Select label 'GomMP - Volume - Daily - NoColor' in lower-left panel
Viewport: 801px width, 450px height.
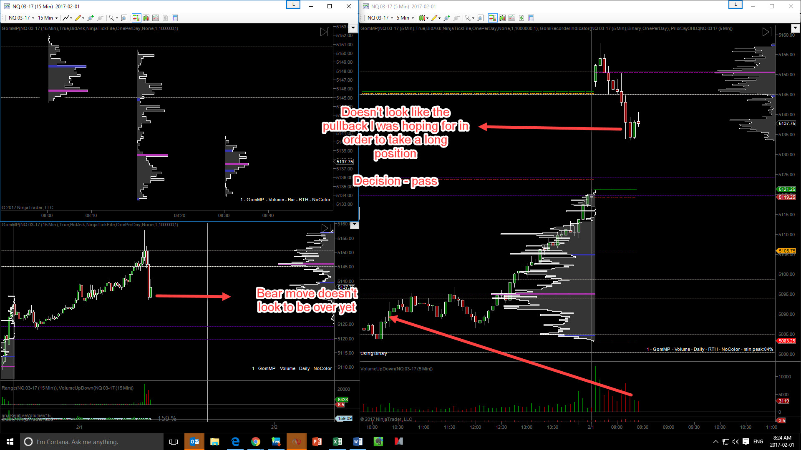pyautogui.click(x=292, y=369)
